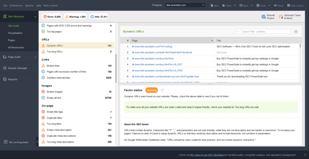Click Schedule Tasks & Alerts icon
The width and height of the screenshot is (309, 159).
pos(281,17)
